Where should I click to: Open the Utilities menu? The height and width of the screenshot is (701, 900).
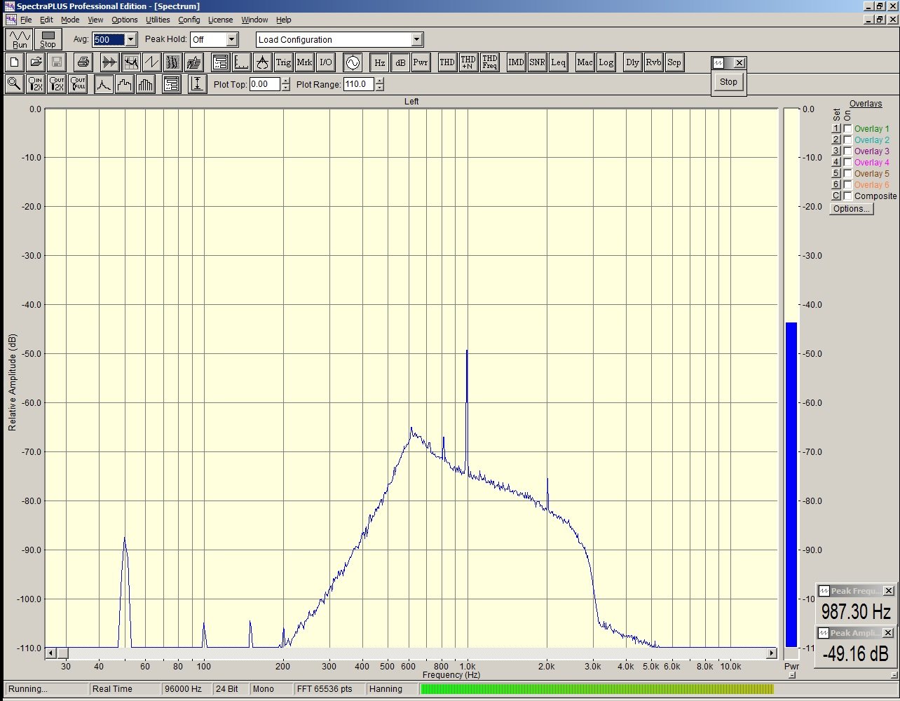[x=158, y=20]
